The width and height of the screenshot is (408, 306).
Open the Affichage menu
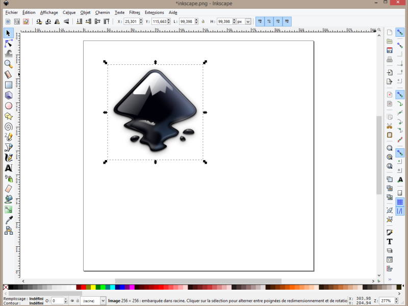(x=49, y=12)
